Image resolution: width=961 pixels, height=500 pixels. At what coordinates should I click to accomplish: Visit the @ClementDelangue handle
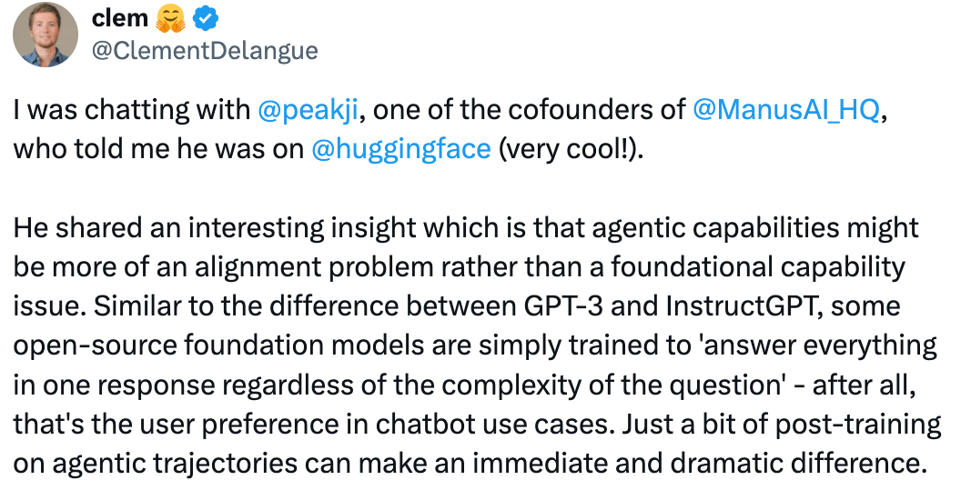pyautogui.click(x=205, y=51)
